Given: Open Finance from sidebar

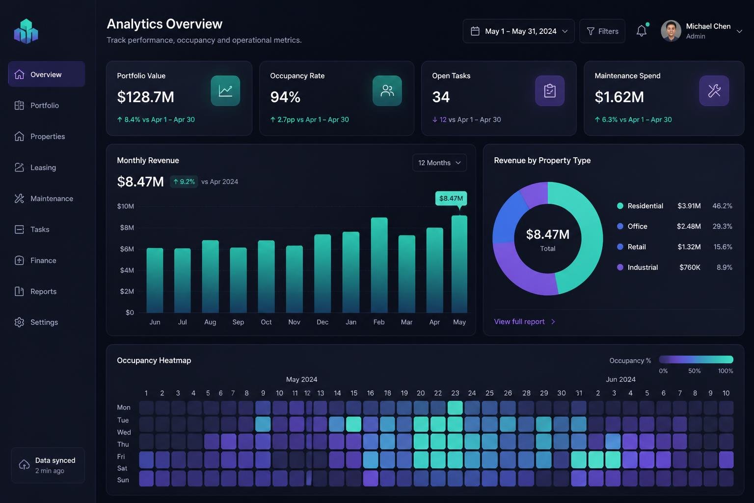Looking at the screenshot, I should pos(47,260).
